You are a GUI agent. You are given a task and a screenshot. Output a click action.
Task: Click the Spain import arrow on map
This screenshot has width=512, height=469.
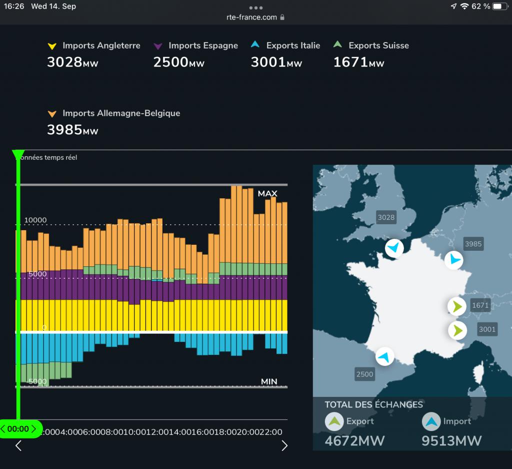pyautogui.click(x=384, y=357)
